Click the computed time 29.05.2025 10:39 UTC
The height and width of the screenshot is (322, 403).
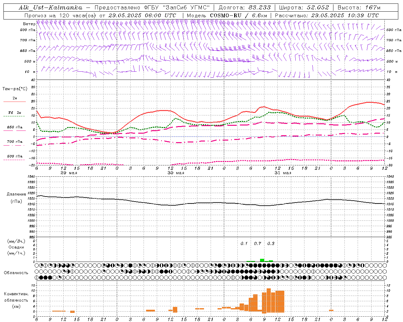pyautogui.click(x=345, y=15)
